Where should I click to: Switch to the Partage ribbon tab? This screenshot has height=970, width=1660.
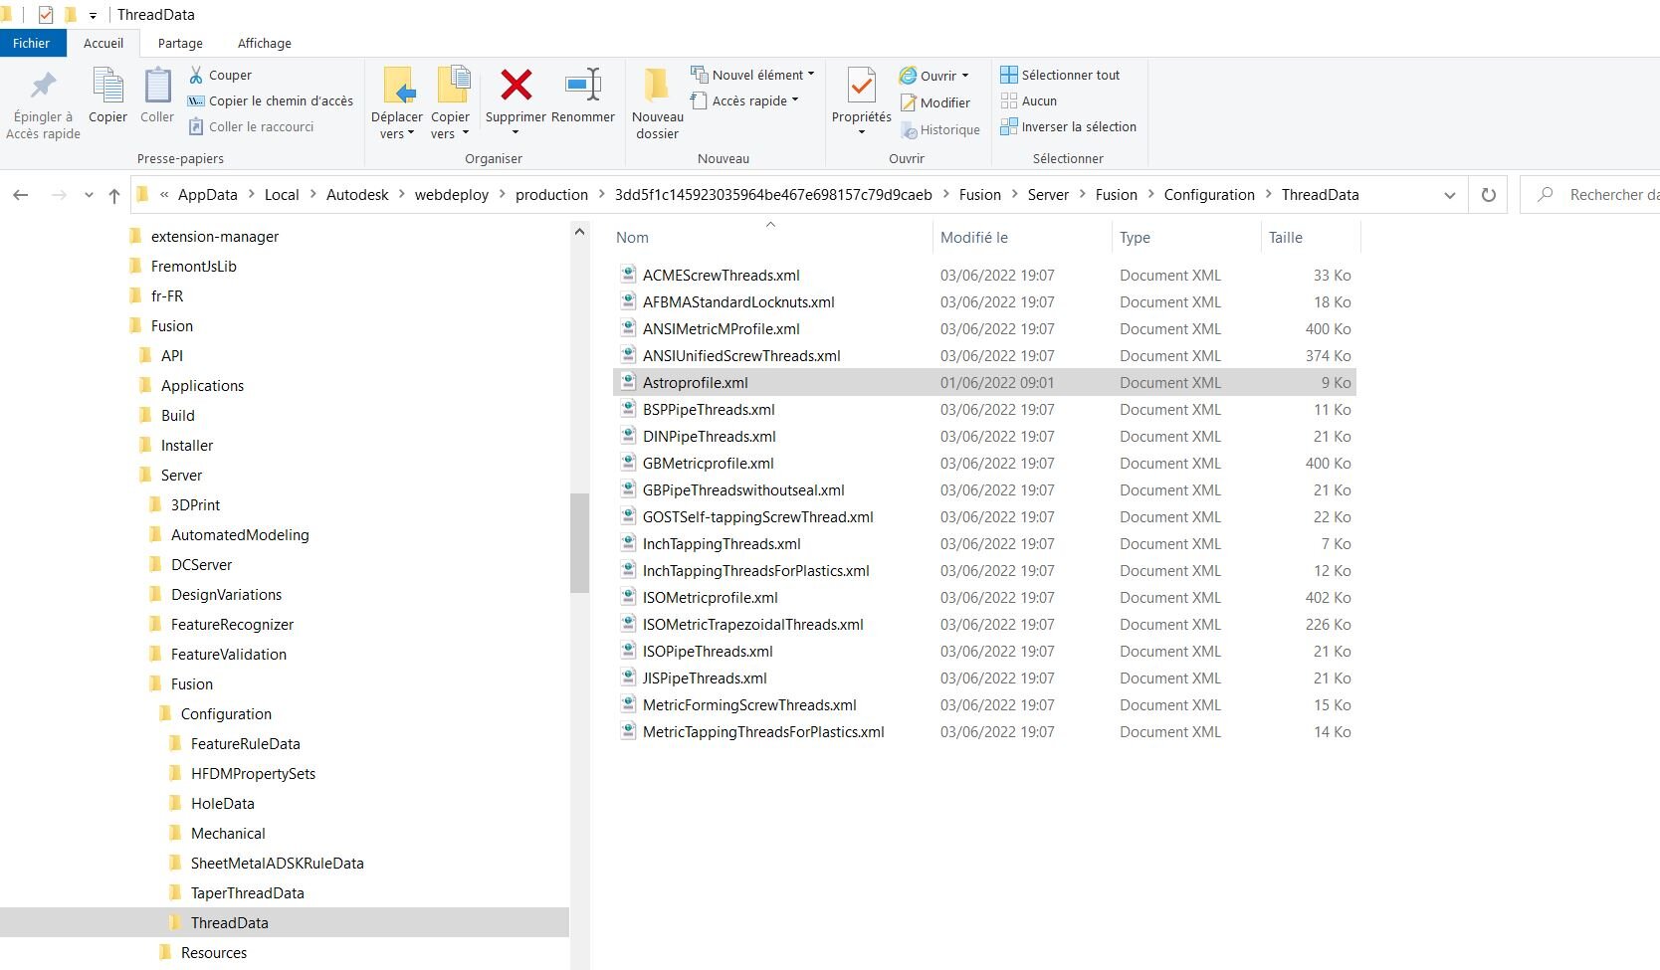[180, 43]
